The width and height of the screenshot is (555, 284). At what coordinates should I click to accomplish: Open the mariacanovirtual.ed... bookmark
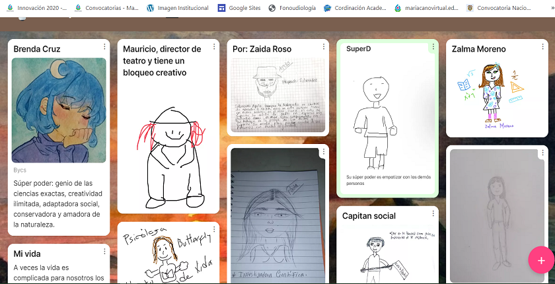(x=427, y=8)
